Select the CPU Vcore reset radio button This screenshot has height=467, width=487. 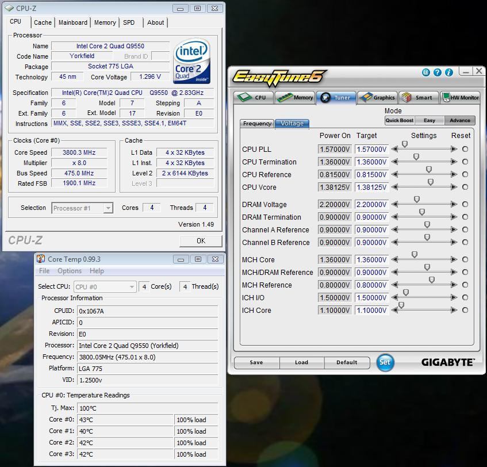coord(465,187)
